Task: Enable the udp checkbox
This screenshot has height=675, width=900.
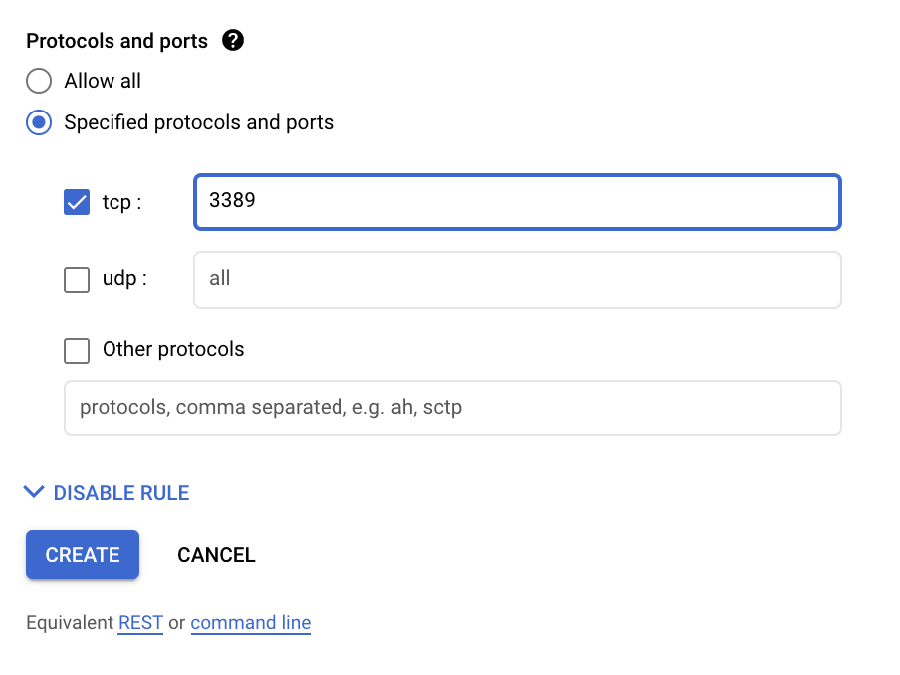Action: [77, 280]
